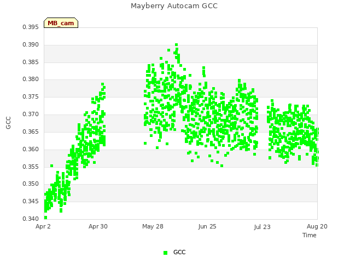This screenshot has height=263, width=350.
Task: Click the Apr 30 axis label
Action: [98, 226]
